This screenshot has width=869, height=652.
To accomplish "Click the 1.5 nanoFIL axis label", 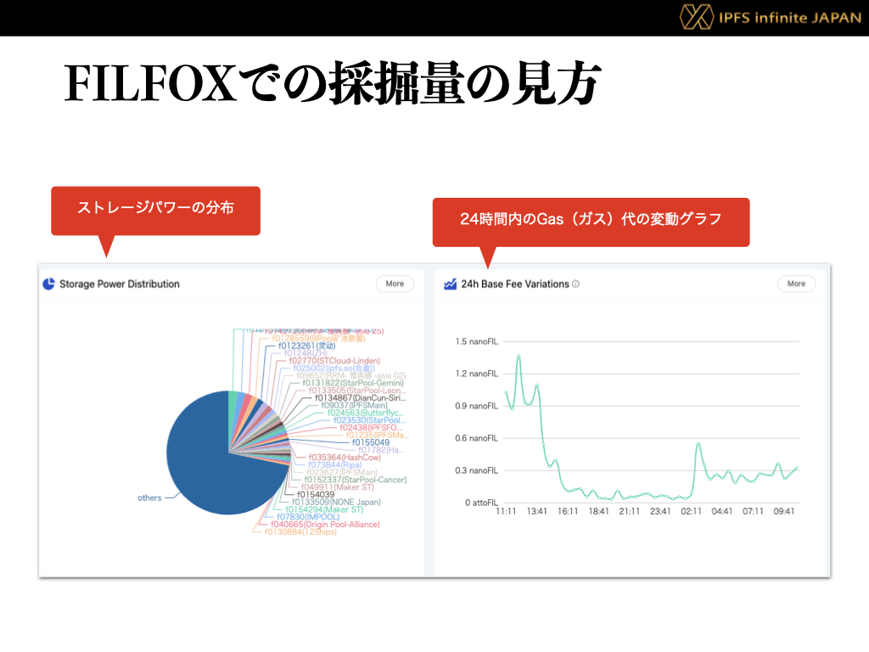I will (x=477, y=341).
